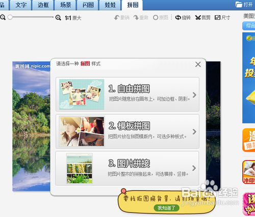Click the 重做 redo arrow
The width and height of the screenshot is (255, 217).
(x=136, y=17)
